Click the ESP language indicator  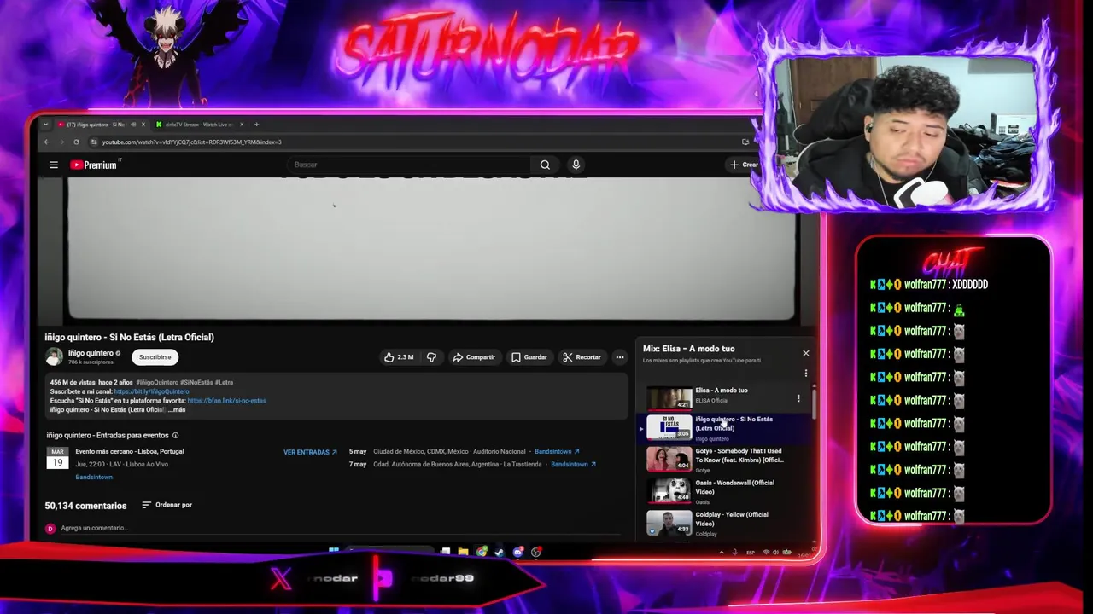click(x=751, y=553)
